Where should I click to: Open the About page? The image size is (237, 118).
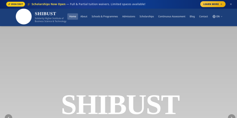[x=84, y=17]
